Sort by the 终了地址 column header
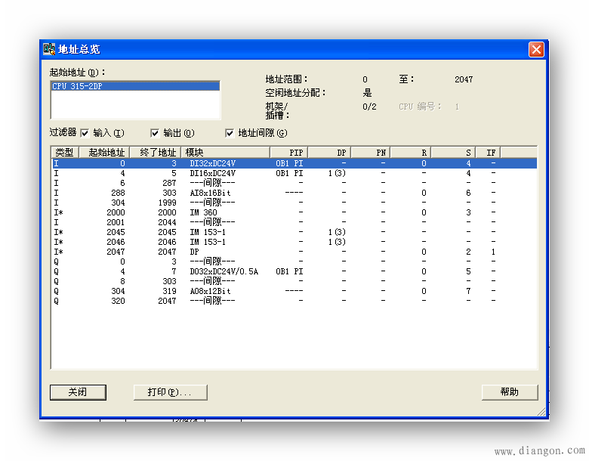Screen dimensions: 589x461 click(155, 152)
